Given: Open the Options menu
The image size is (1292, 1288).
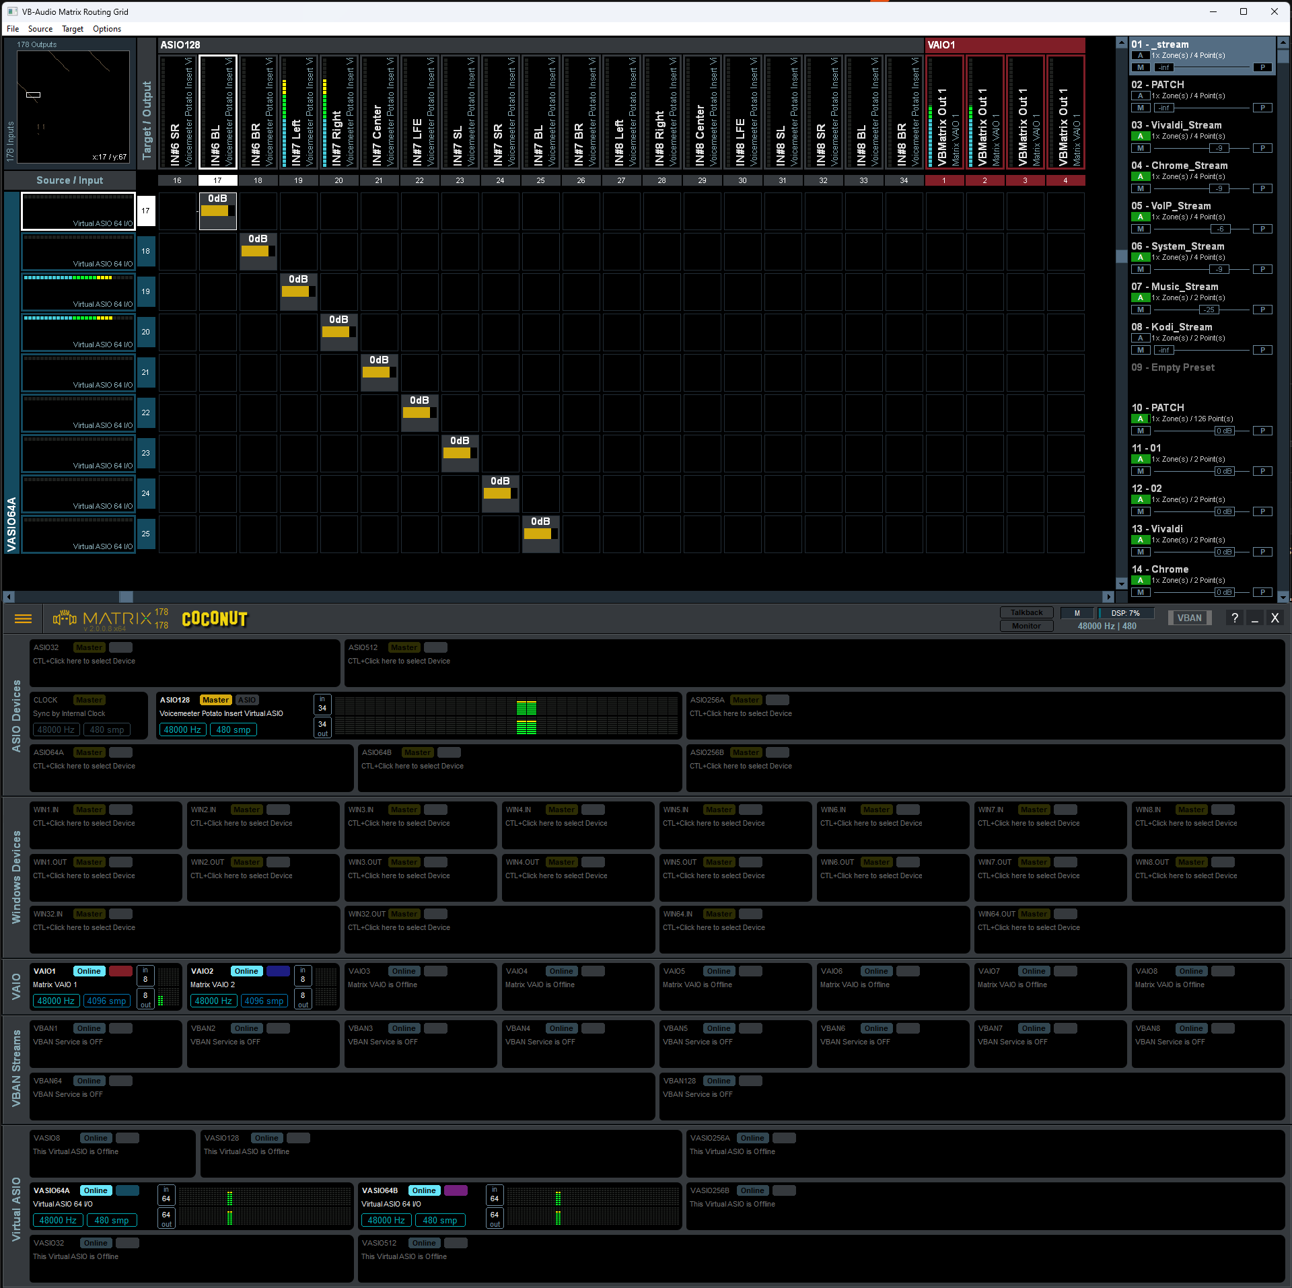Looking at the screenshot, I should pyautogui.click(x=107, y=29).
